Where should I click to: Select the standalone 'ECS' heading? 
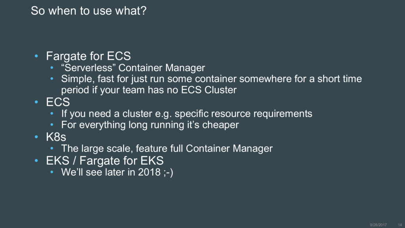[58, 102]
